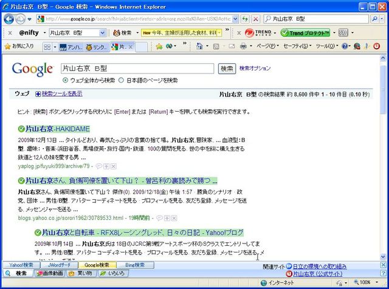Click the red power icon at toolbar end
The height and width of the screenshot is (289, 389).
377,46
